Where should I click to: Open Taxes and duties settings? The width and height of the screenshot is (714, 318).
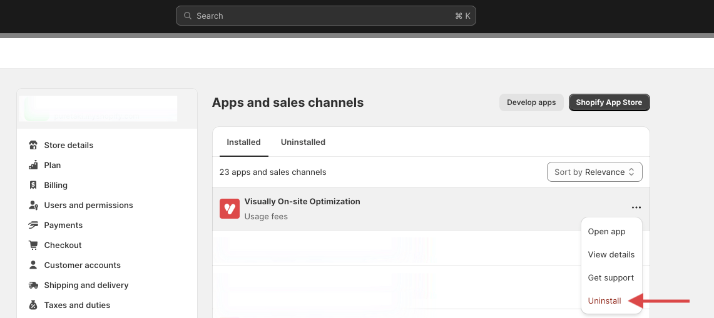point(77,306)
